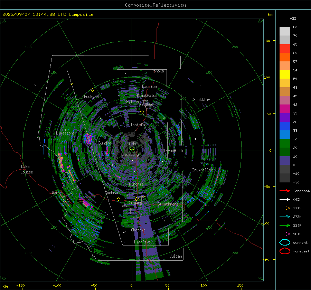Screen dimensions: 311x290
Task: Click the yellow diamond marker below RedDeer
Action: [142, 112]
